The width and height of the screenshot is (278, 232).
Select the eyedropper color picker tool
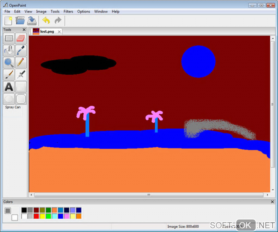click(21, 50)
